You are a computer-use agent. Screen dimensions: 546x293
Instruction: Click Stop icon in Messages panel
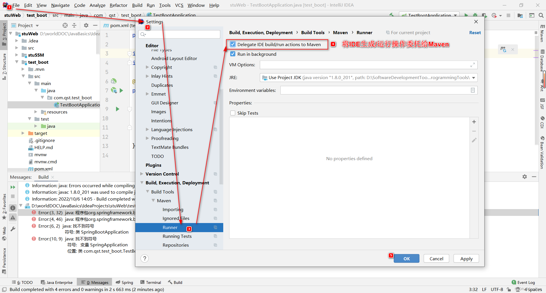click(13, 196)
